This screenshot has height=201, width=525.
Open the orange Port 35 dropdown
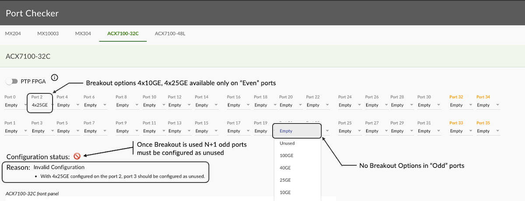tap(488, 131)
